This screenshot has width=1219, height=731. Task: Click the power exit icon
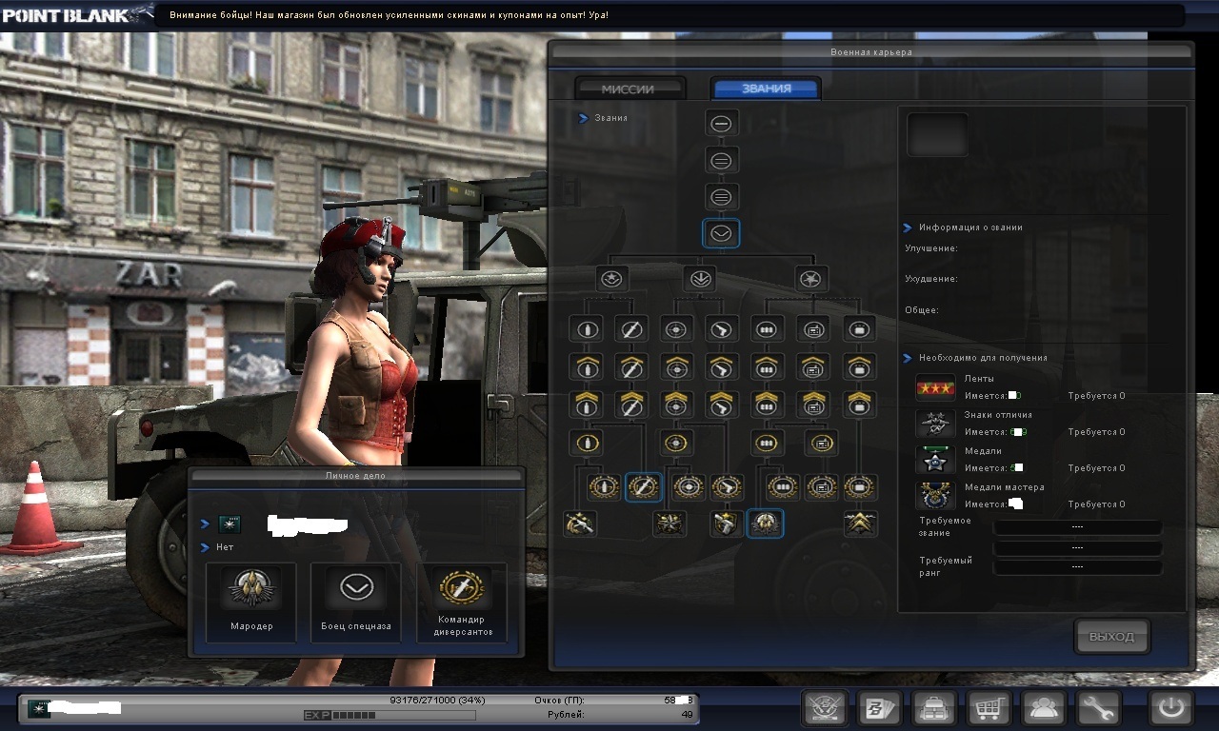tap(1170, 708)
